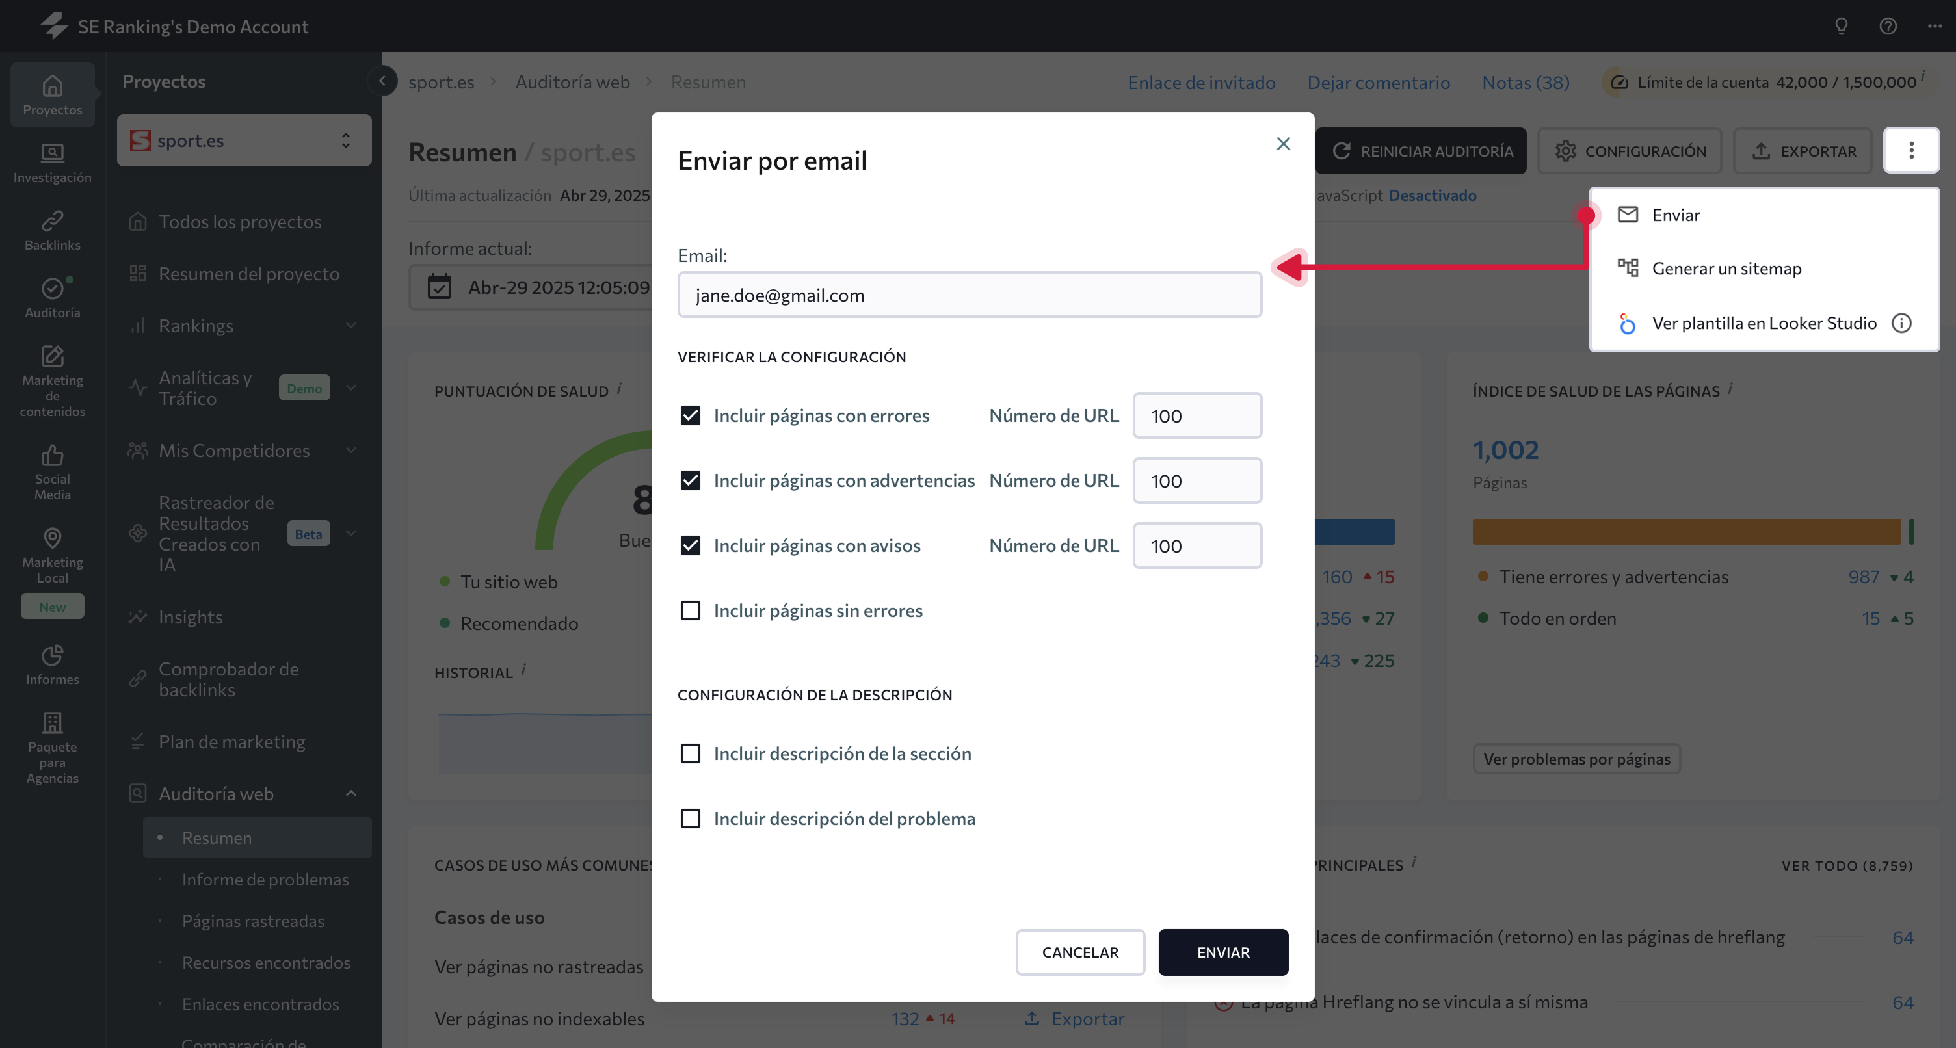Open the Informe actual date dropdown
Image resolution: width=1956 pixels, height=1048 pixels.
coord(530,287)
